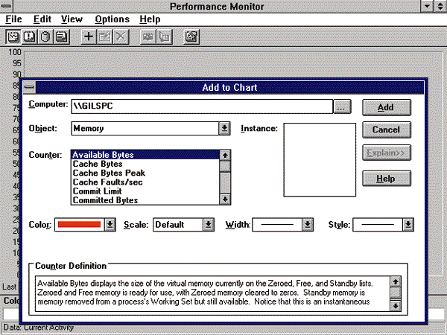Click the Style line sample field

click(x=378, y=225)
